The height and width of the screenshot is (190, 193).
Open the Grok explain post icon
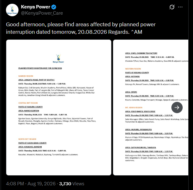[172, 7]
